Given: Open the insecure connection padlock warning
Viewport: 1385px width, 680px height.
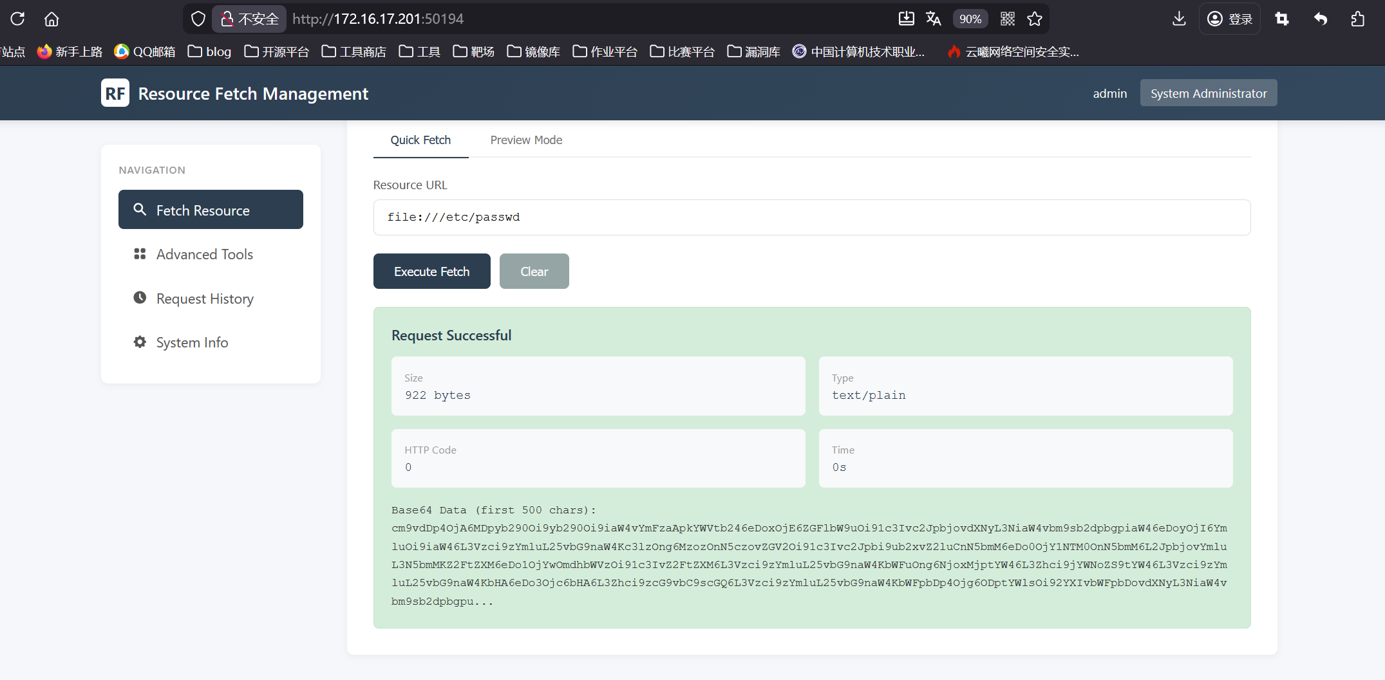Looking at the screenshot, I should click(249, 19).
